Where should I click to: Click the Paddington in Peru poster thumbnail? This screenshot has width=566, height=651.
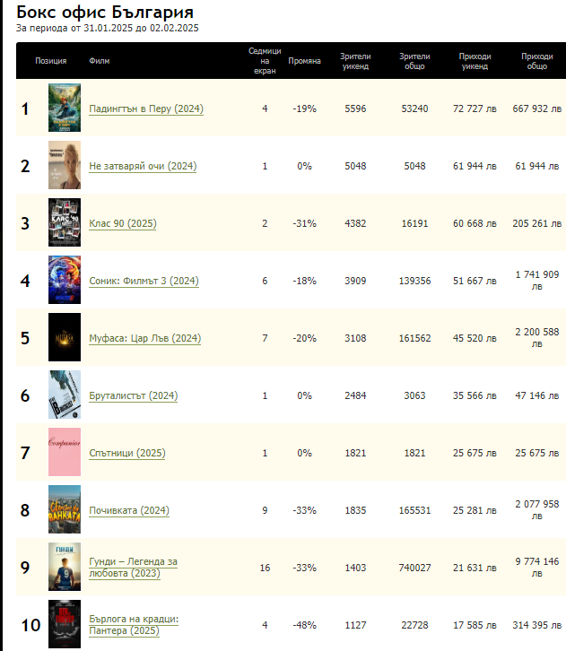(x=65, y=108)
